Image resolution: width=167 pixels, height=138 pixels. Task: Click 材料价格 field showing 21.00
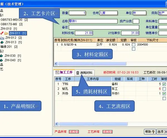84,33
